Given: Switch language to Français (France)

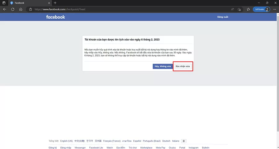Looking at the screenshot, I should [112, 141].
